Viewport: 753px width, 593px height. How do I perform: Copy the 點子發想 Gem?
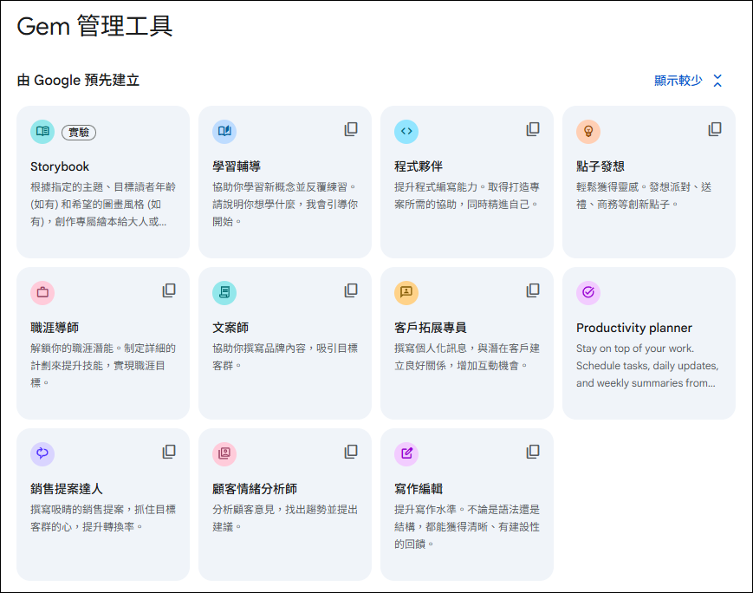715,129
